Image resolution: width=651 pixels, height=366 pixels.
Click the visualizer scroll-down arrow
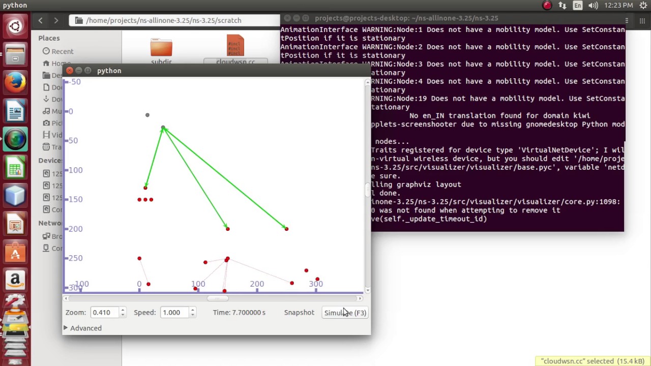point(367,290)
